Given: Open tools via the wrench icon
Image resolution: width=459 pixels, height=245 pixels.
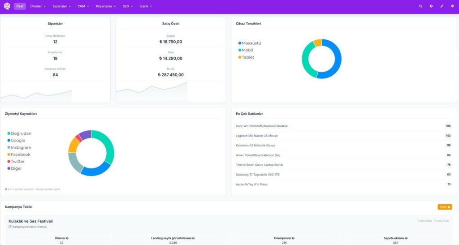Looking at the screenshot, I should pos(442,6).
